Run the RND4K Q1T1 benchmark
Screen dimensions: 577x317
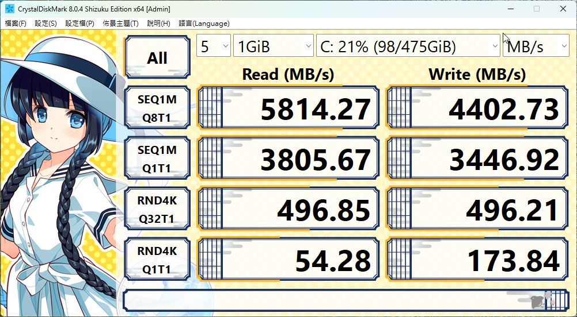coord(157,260)
